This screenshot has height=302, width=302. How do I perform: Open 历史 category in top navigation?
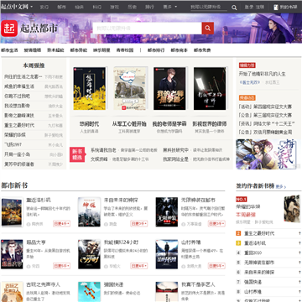(x=132, y=7)
